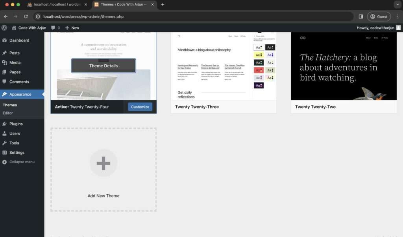The width and height of the screenshot is (403, 237).
Task: Click the Posts pushpin icon
Action: point(4,53)
